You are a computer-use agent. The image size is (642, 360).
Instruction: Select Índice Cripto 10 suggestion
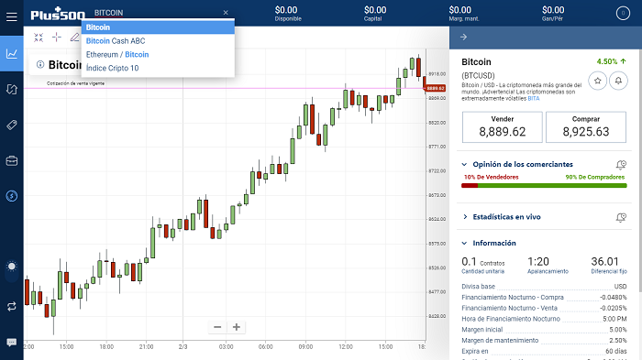[x=158, y=68]
